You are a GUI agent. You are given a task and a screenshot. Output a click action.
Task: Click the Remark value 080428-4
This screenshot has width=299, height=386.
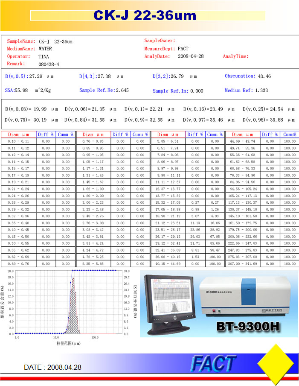pos(49,64)
